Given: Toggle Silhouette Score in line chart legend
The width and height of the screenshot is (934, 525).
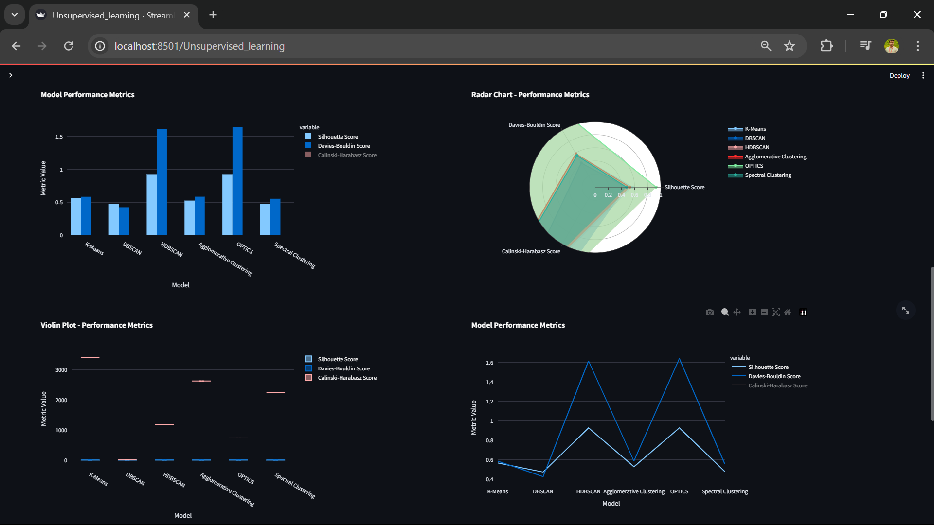Looking at the screenshot, I should click(x=760, y=367).
